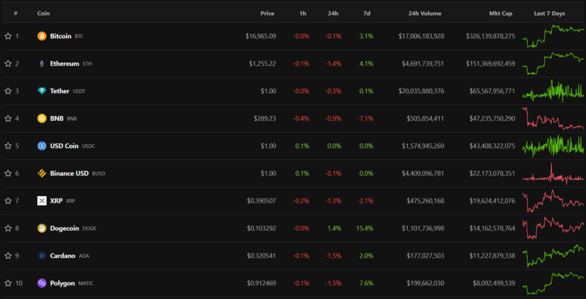Open Binance USD's 7-day sparkline
Image resolution: width=586 pixels, height=299 pixels.
(553, 174)
